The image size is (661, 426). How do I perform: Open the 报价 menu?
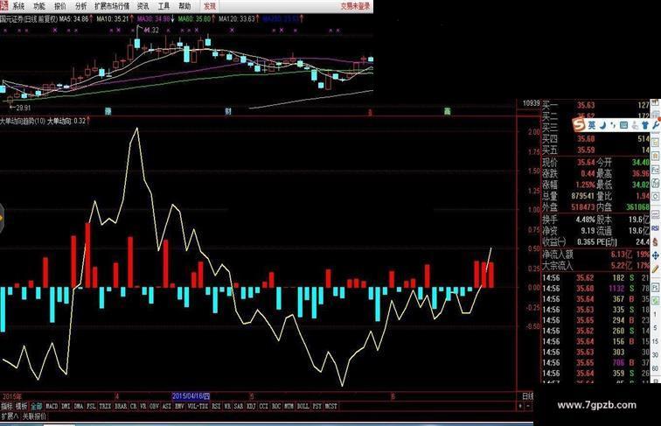[60, 6]
